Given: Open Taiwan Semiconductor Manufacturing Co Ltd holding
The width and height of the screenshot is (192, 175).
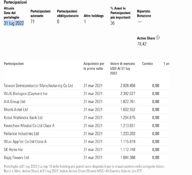Looking at the screenshot, I should point(38,86).
